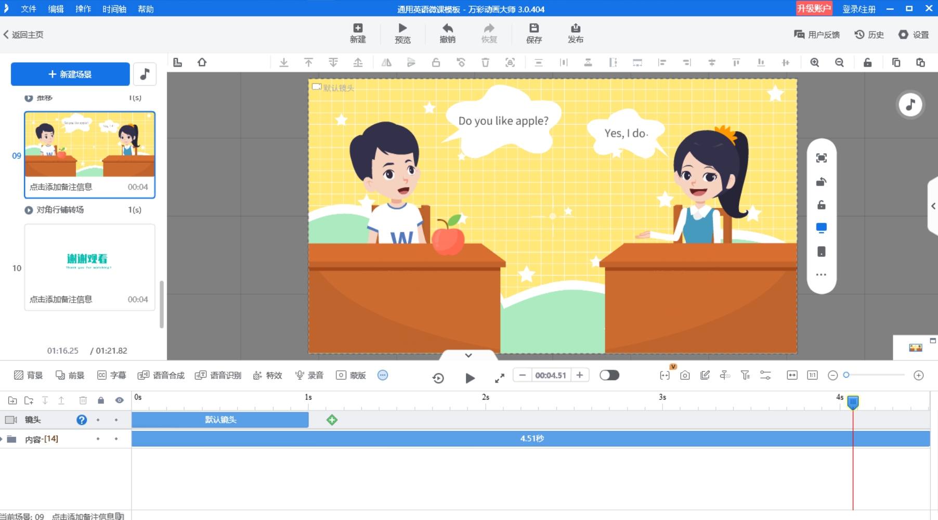Click the copy icon in canvas toolbar

click(896, 62)
